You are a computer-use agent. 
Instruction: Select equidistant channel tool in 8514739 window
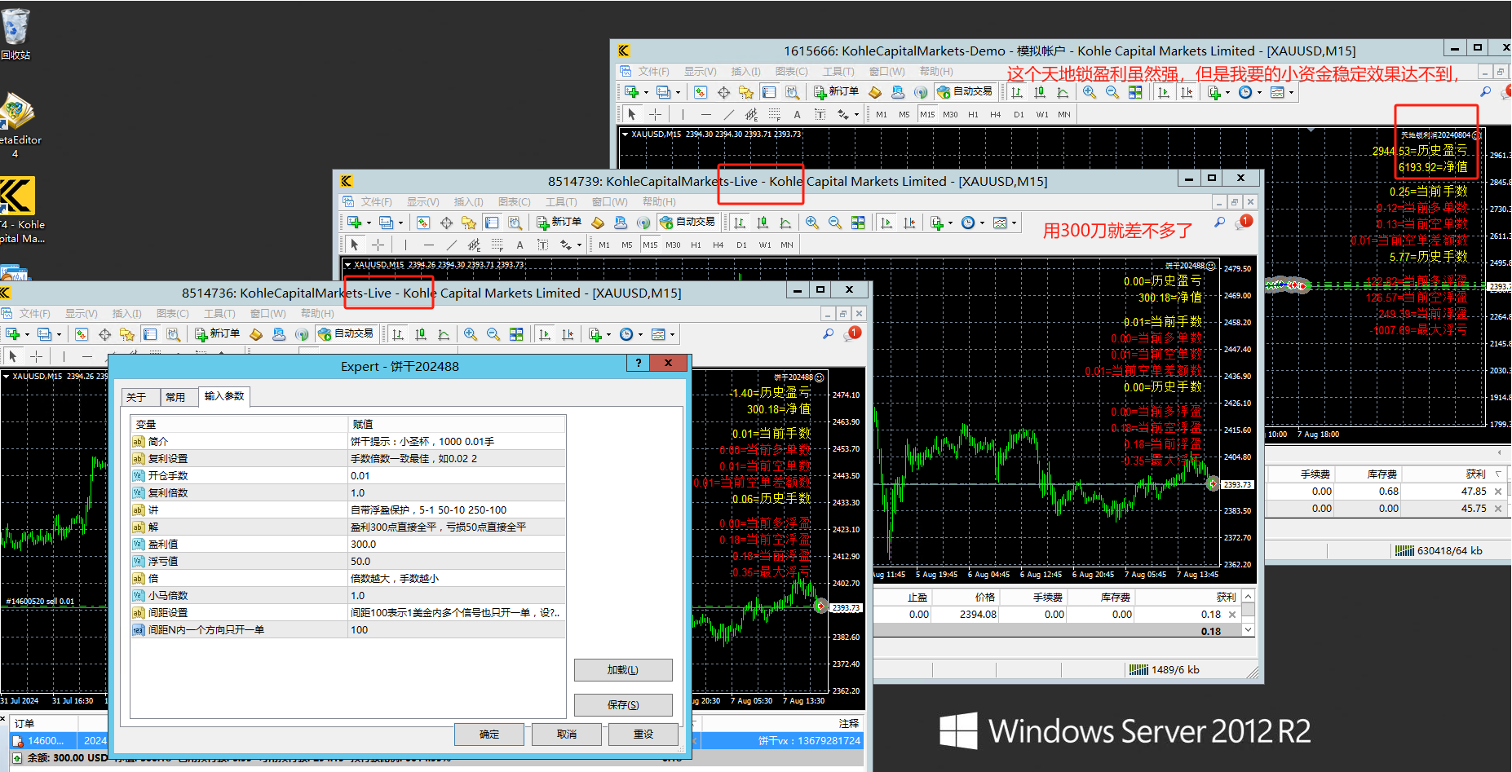point(475,245)
